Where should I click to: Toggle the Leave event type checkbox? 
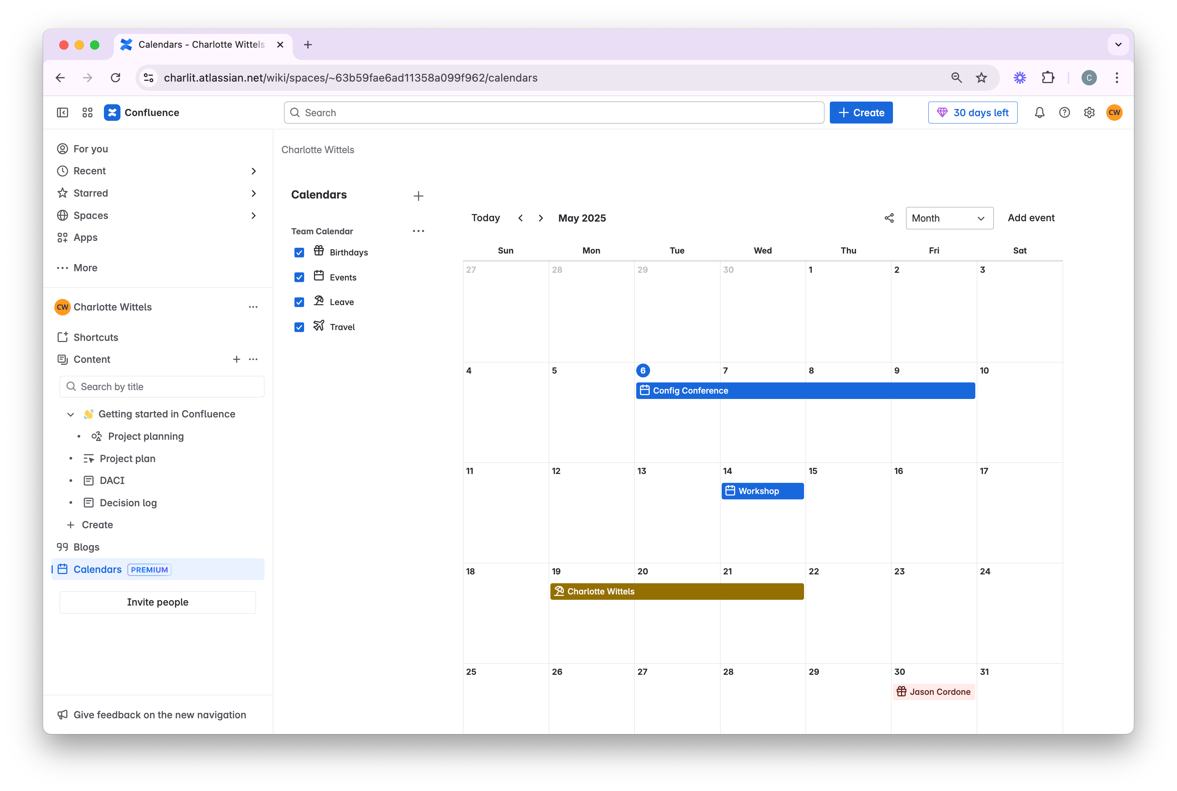point(299,302)
